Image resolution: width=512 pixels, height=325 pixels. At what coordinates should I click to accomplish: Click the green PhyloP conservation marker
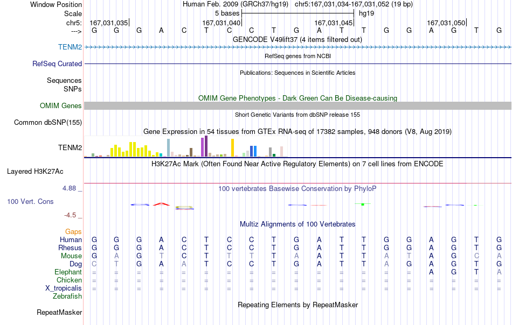coord(363,204)
